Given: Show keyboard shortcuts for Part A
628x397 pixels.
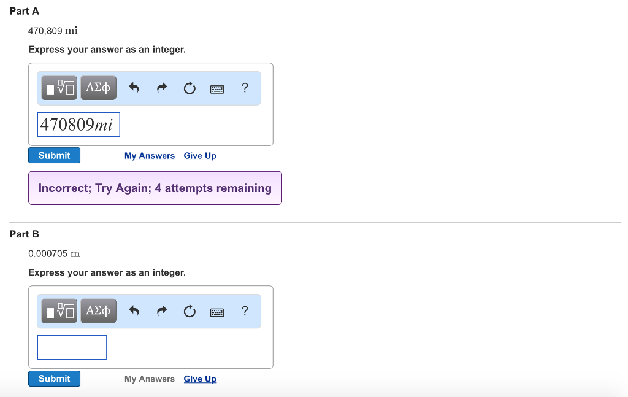Looking at the screenshot, I should [x=217, y=89].
